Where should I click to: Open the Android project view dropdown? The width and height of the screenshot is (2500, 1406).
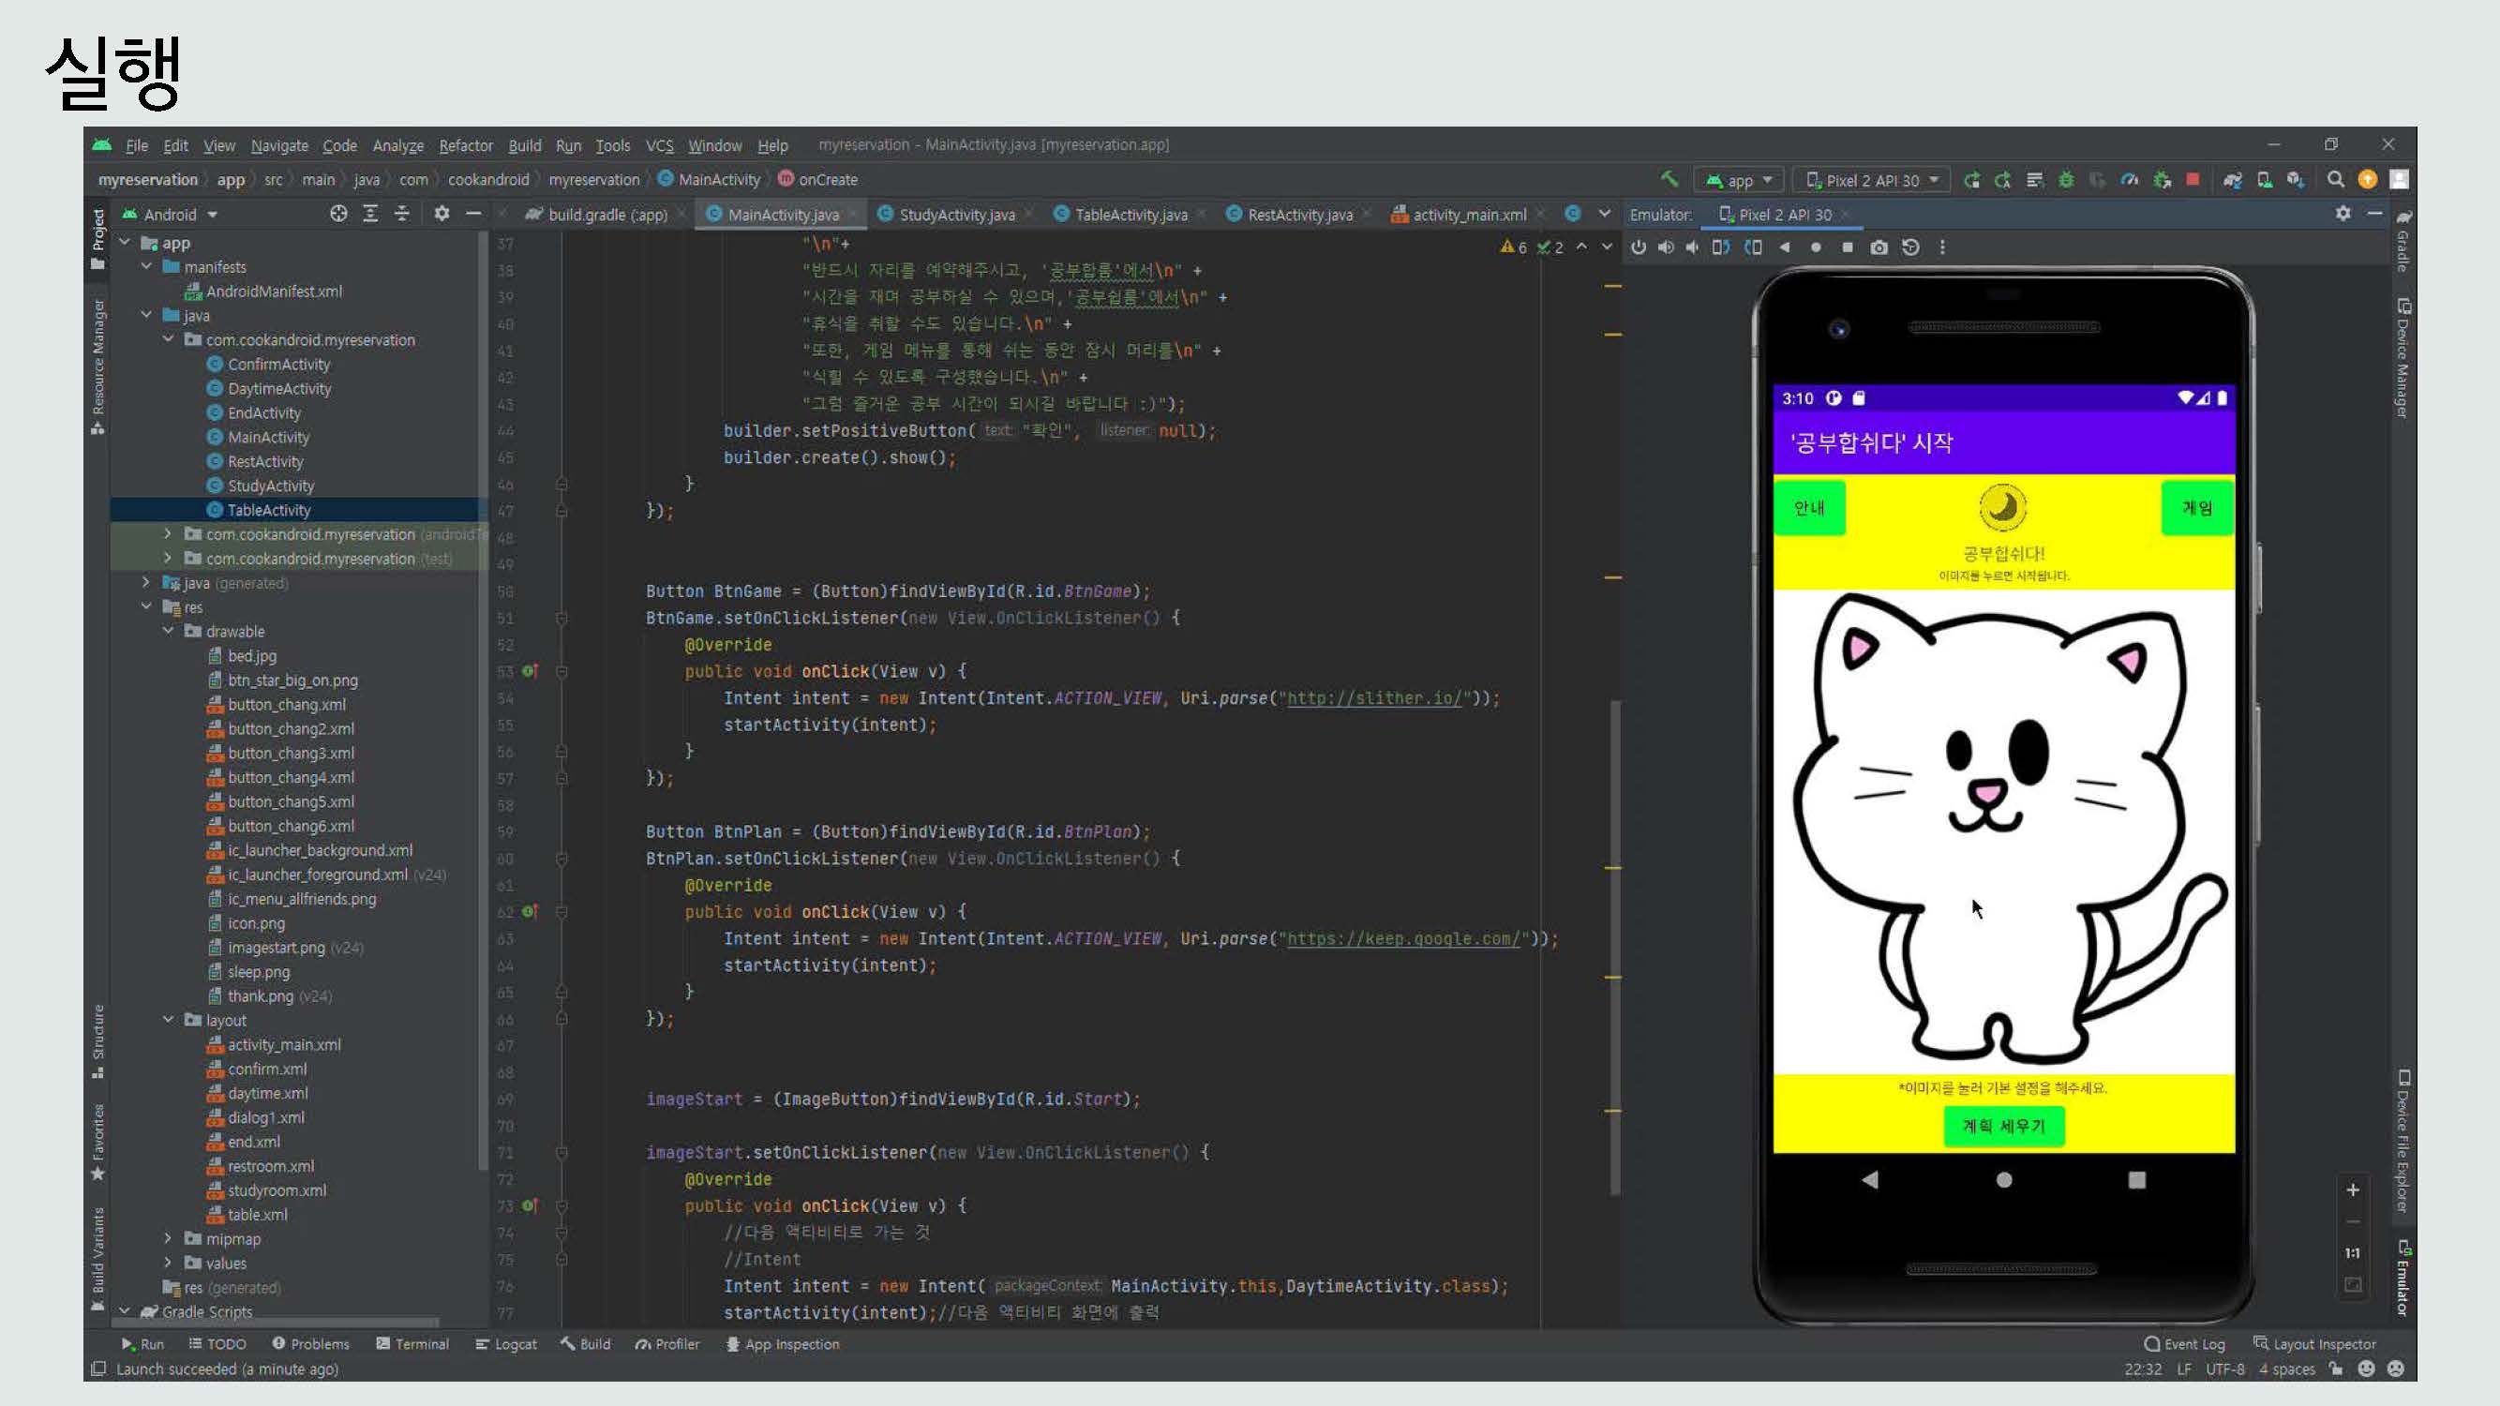pos(170,215)
